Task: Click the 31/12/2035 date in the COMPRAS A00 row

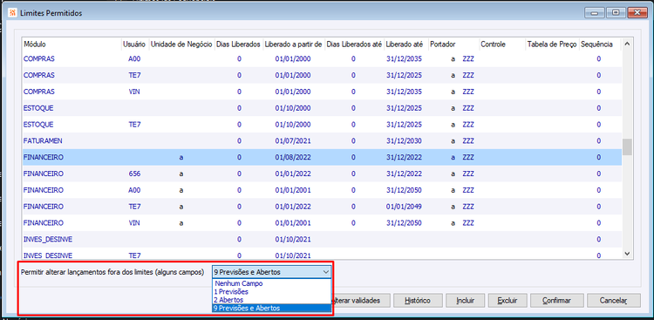Action: click(x=404, y=58)
